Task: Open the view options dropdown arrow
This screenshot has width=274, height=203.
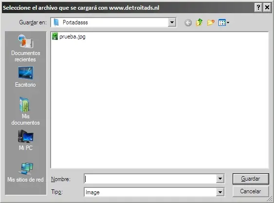Action: (x=228, y=22)
